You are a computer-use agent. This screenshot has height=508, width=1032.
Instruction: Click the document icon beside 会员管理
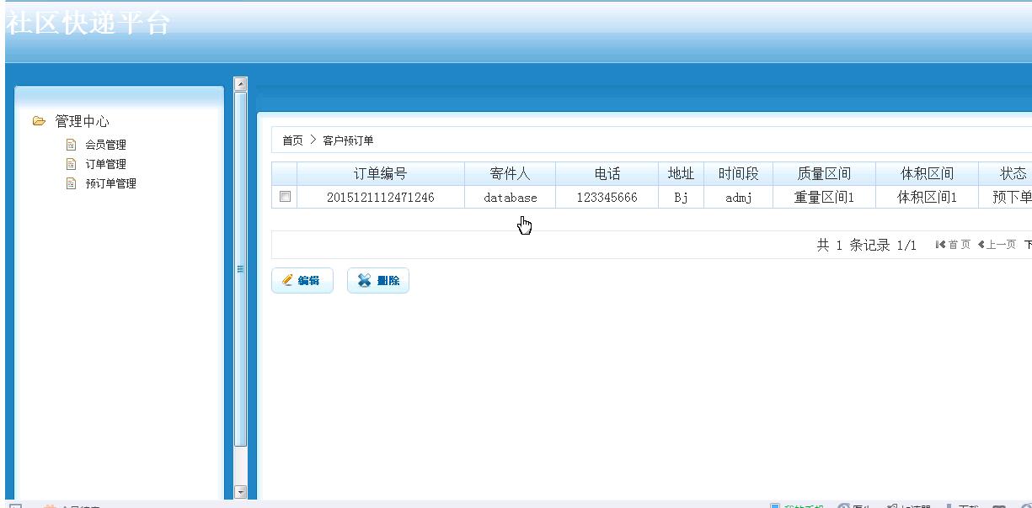71,145
